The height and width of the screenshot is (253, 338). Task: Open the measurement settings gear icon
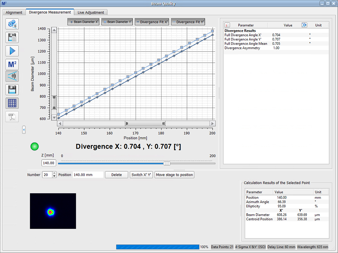coord(12,24)
